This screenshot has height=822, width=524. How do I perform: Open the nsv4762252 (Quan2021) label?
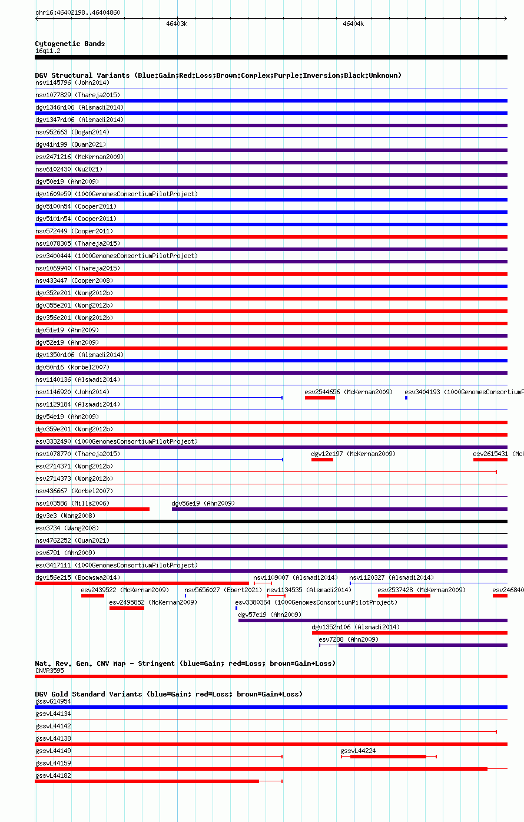click(72, 540)
